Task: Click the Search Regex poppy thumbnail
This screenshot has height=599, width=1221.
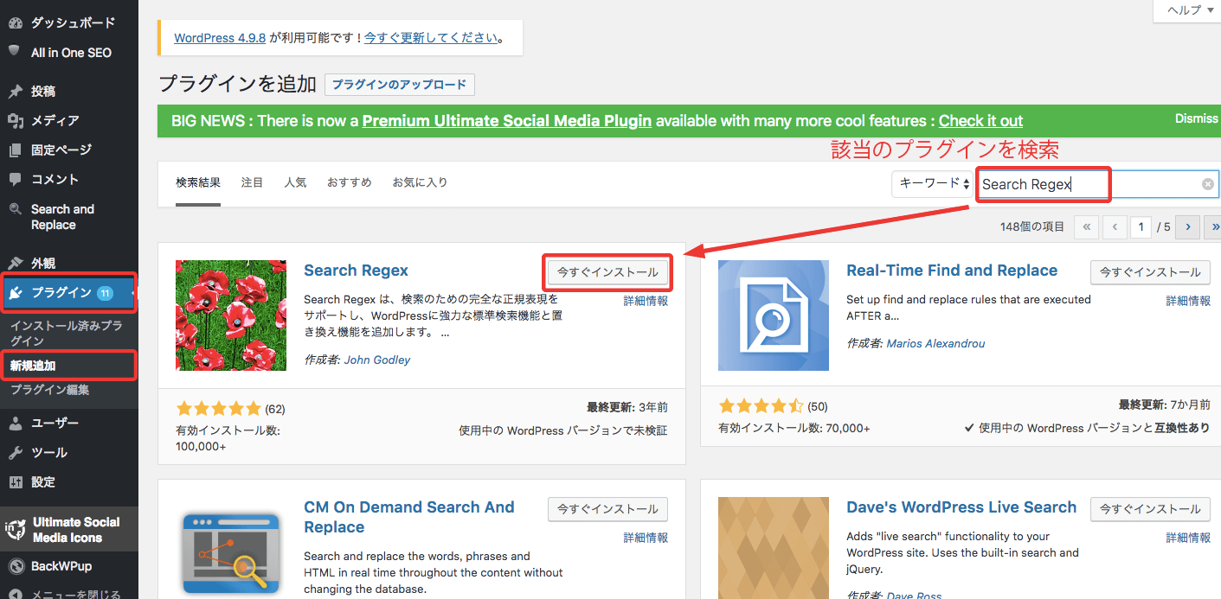Action: click(230, 315)
